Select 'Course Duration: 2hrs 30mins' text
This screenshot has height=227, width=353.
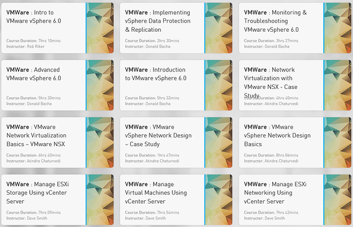152,41
